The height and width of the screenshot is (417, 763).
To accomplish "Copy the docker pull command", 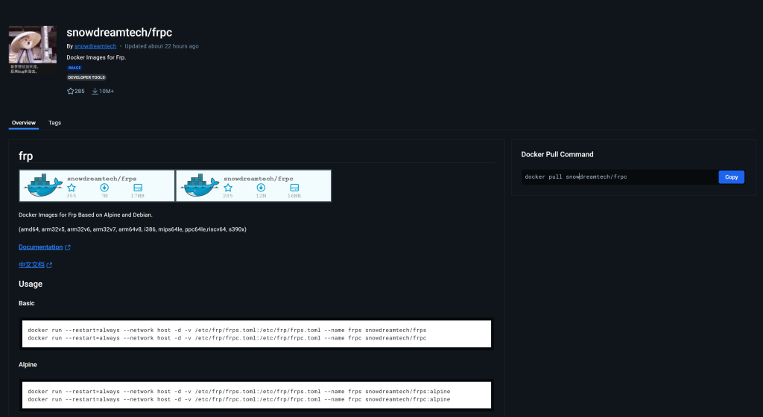I will [732, 177].
